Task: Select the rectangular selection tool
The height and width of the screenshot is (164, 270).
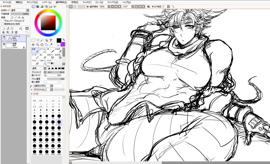Action: pyautogui.click(x=33, y=40)
